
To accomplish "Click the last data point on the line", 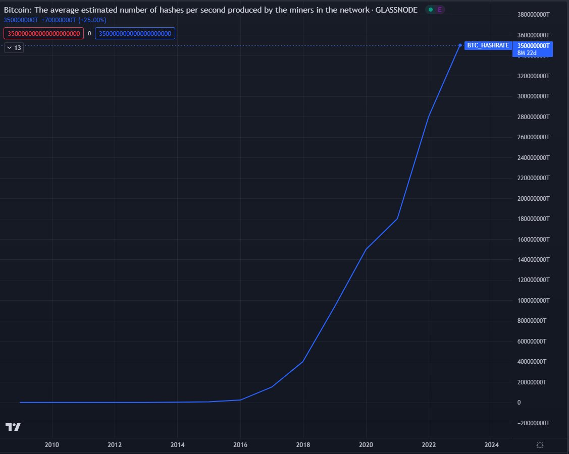I will coord(460,45).
